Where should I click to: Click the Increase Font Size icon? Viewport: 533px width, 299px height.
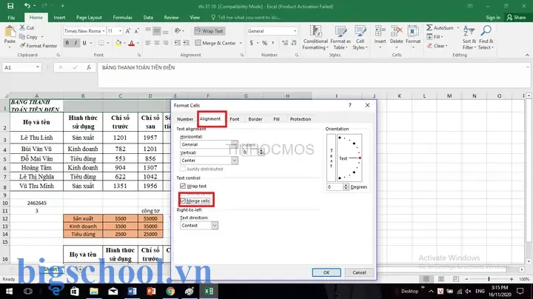128,31
